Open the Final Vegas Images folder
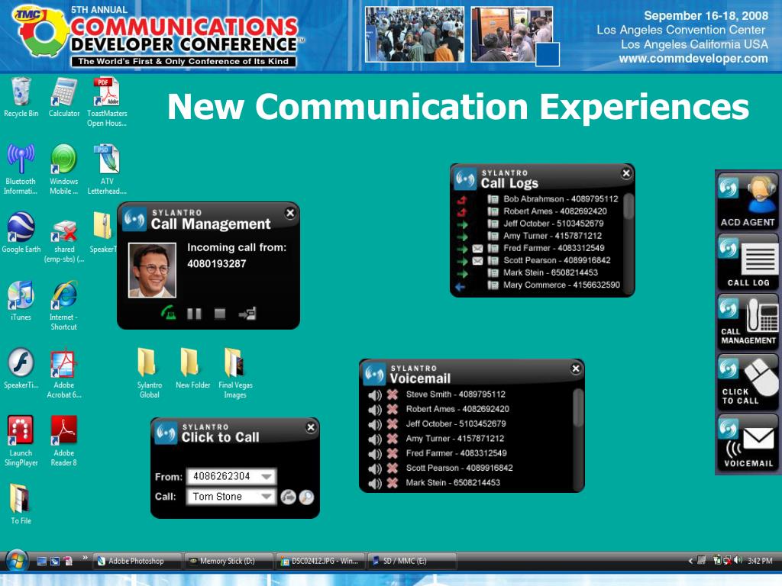Viewport: 782px width, 586px height. [x=235, y=373]
